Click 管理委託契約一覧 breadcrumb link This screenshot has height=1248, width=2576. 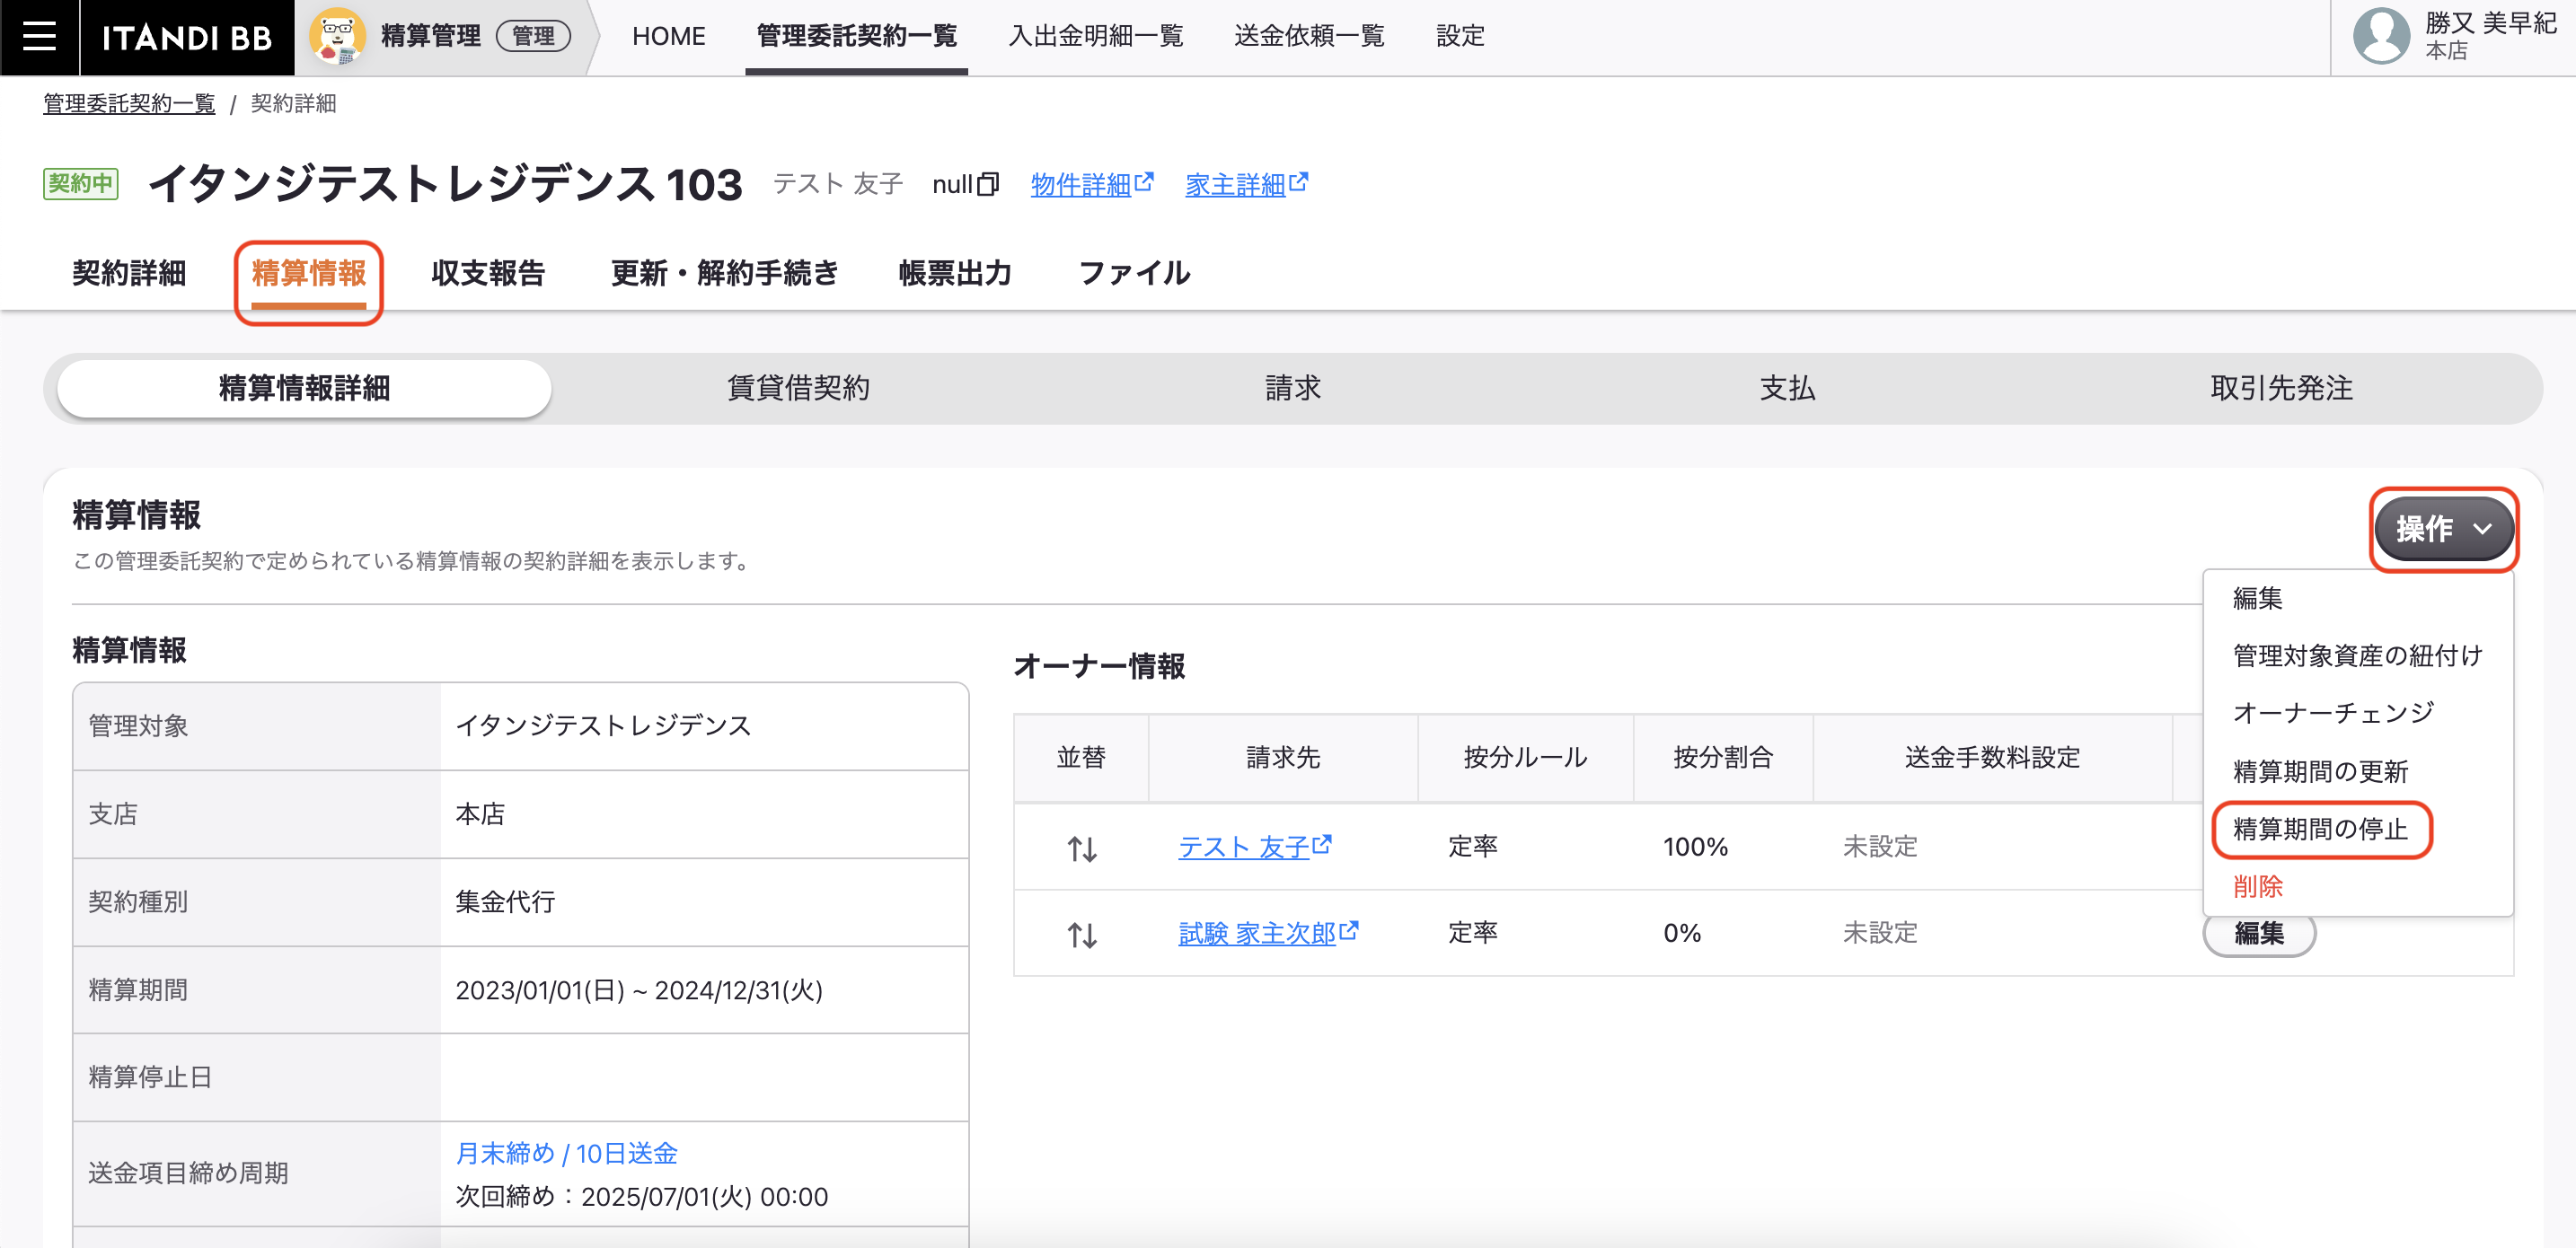pyautogui.click(x=129, y=104)
